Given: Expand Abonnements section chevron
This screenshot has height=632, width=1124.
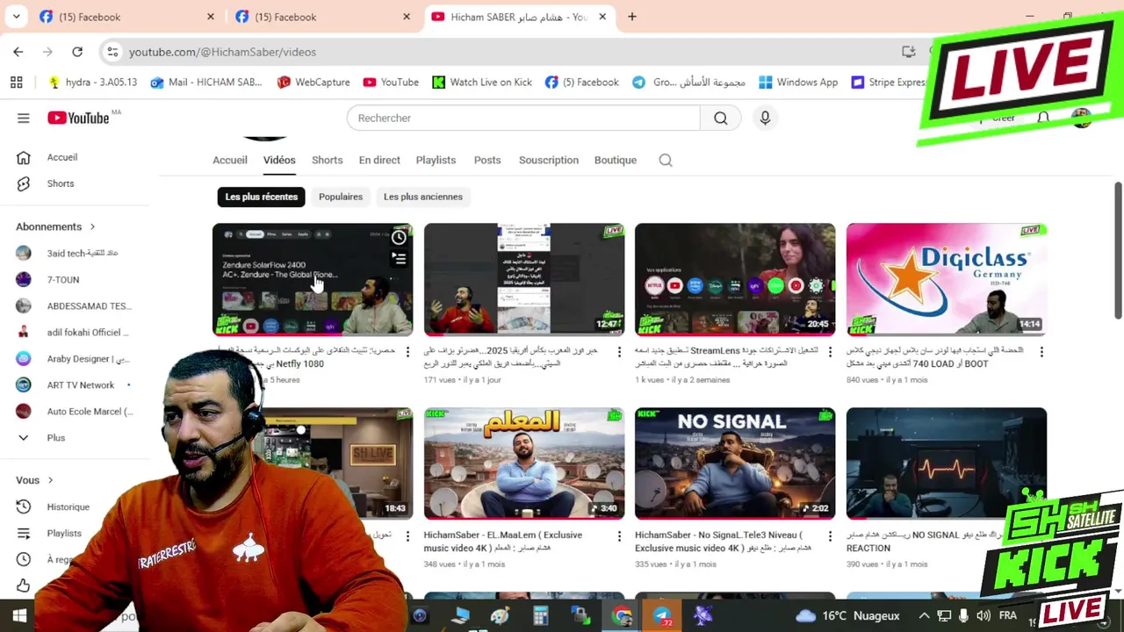Looking at the screenshot, I should [92, 226].
